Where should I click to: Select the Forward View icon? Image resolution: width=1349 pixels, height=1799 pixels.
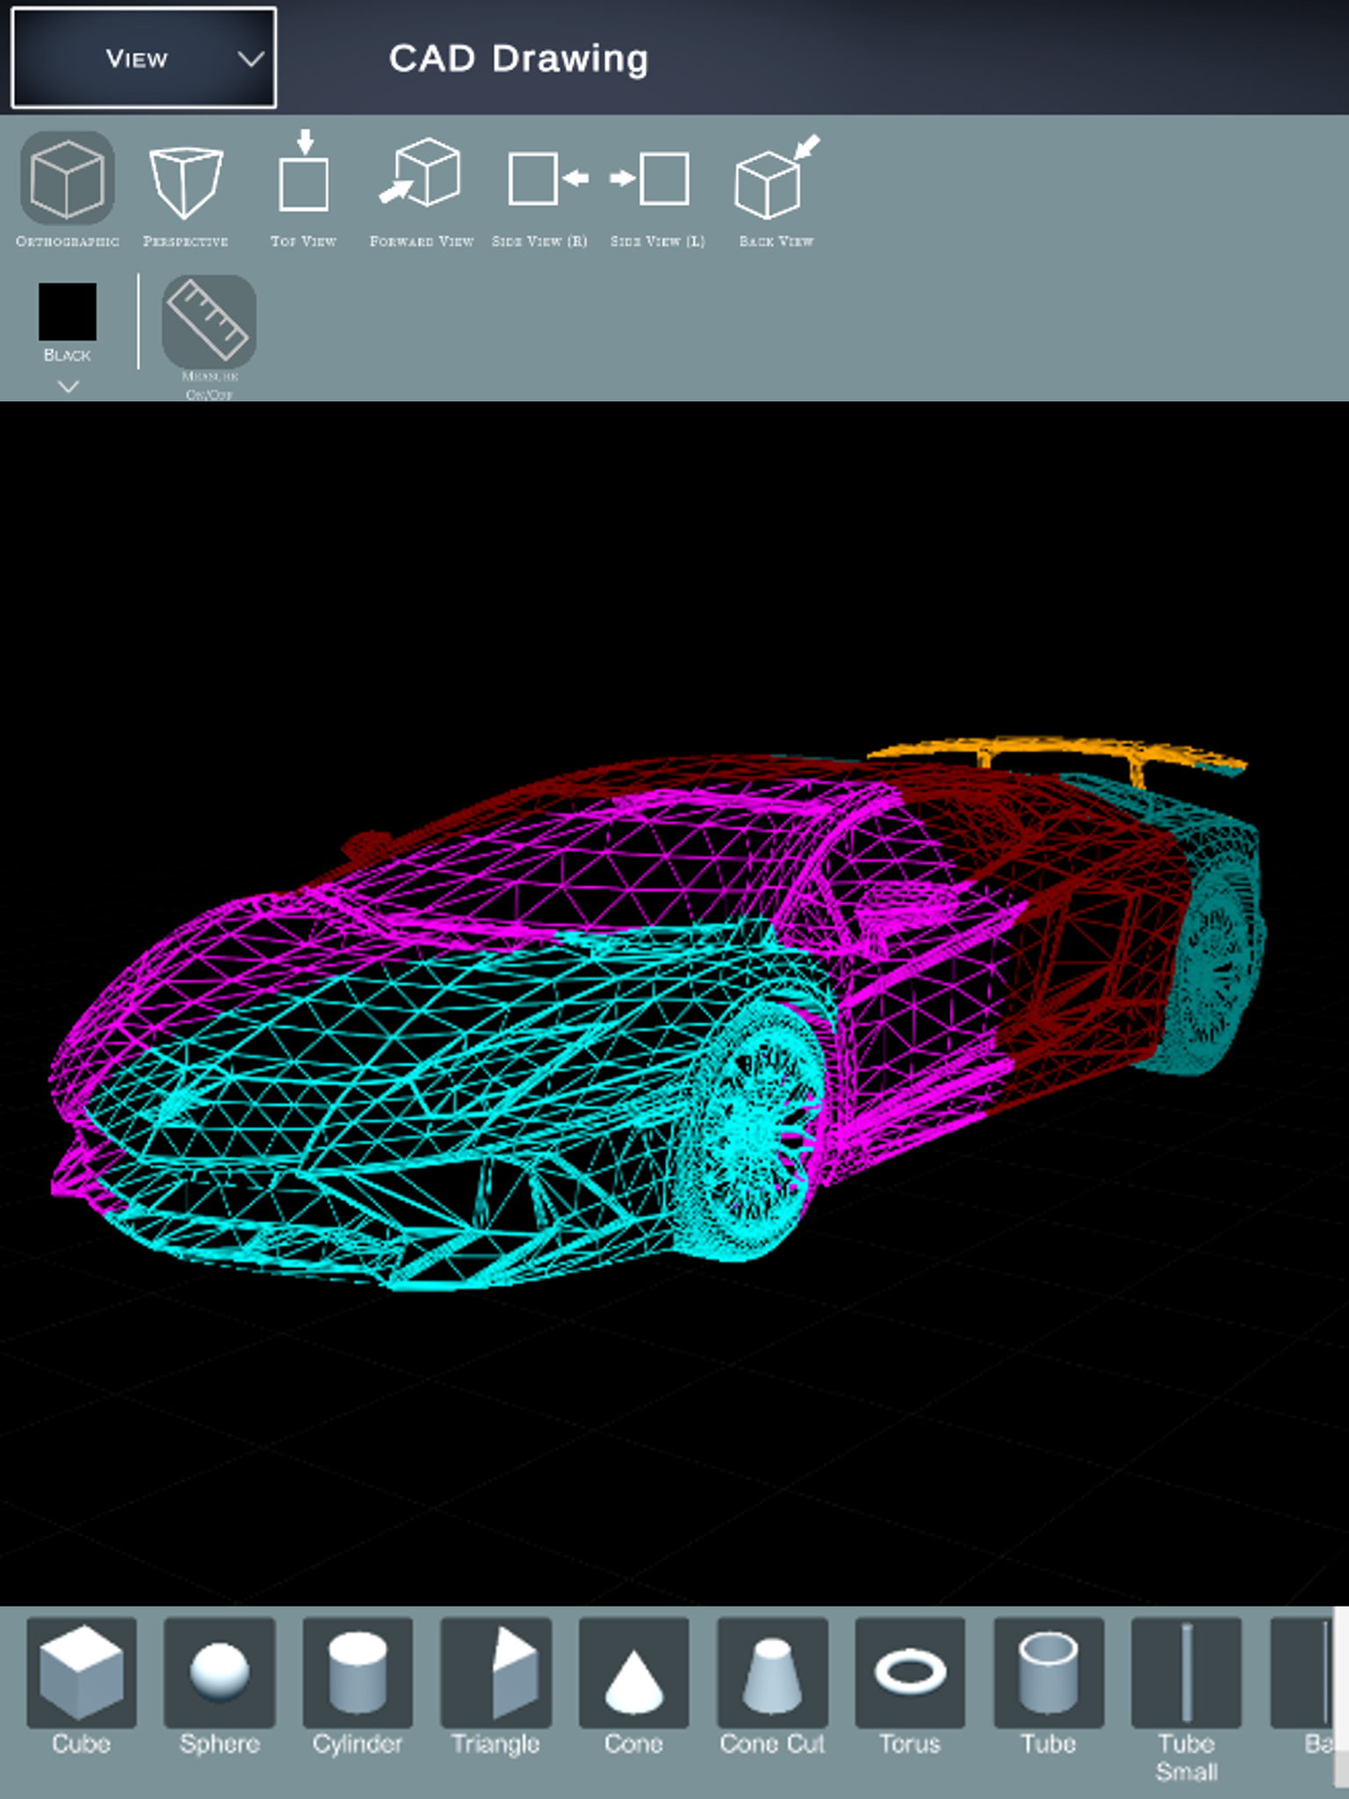[x=421, y=172]
